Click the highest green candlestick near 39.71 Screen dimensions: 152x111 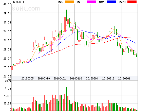(66, 15)
